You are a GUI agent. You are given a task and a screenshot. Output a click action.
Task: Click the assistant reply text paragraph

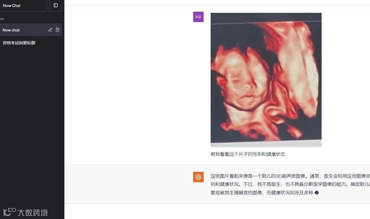click(290, 184)
